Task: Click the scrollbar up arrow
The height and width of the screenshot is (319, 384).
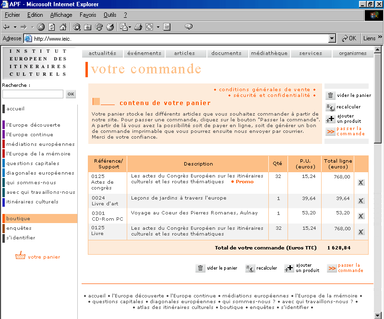Action: (378, 49)
